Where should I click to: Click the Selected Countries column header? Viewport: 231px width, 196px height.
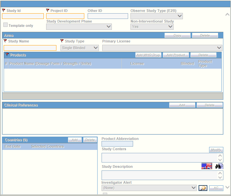tap(47, 146)
